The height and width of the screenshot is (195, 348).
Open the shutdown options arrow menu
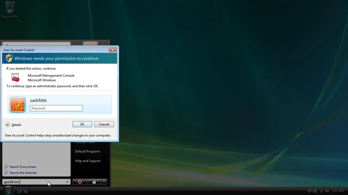pyautogui.click(x=104, y=182)
